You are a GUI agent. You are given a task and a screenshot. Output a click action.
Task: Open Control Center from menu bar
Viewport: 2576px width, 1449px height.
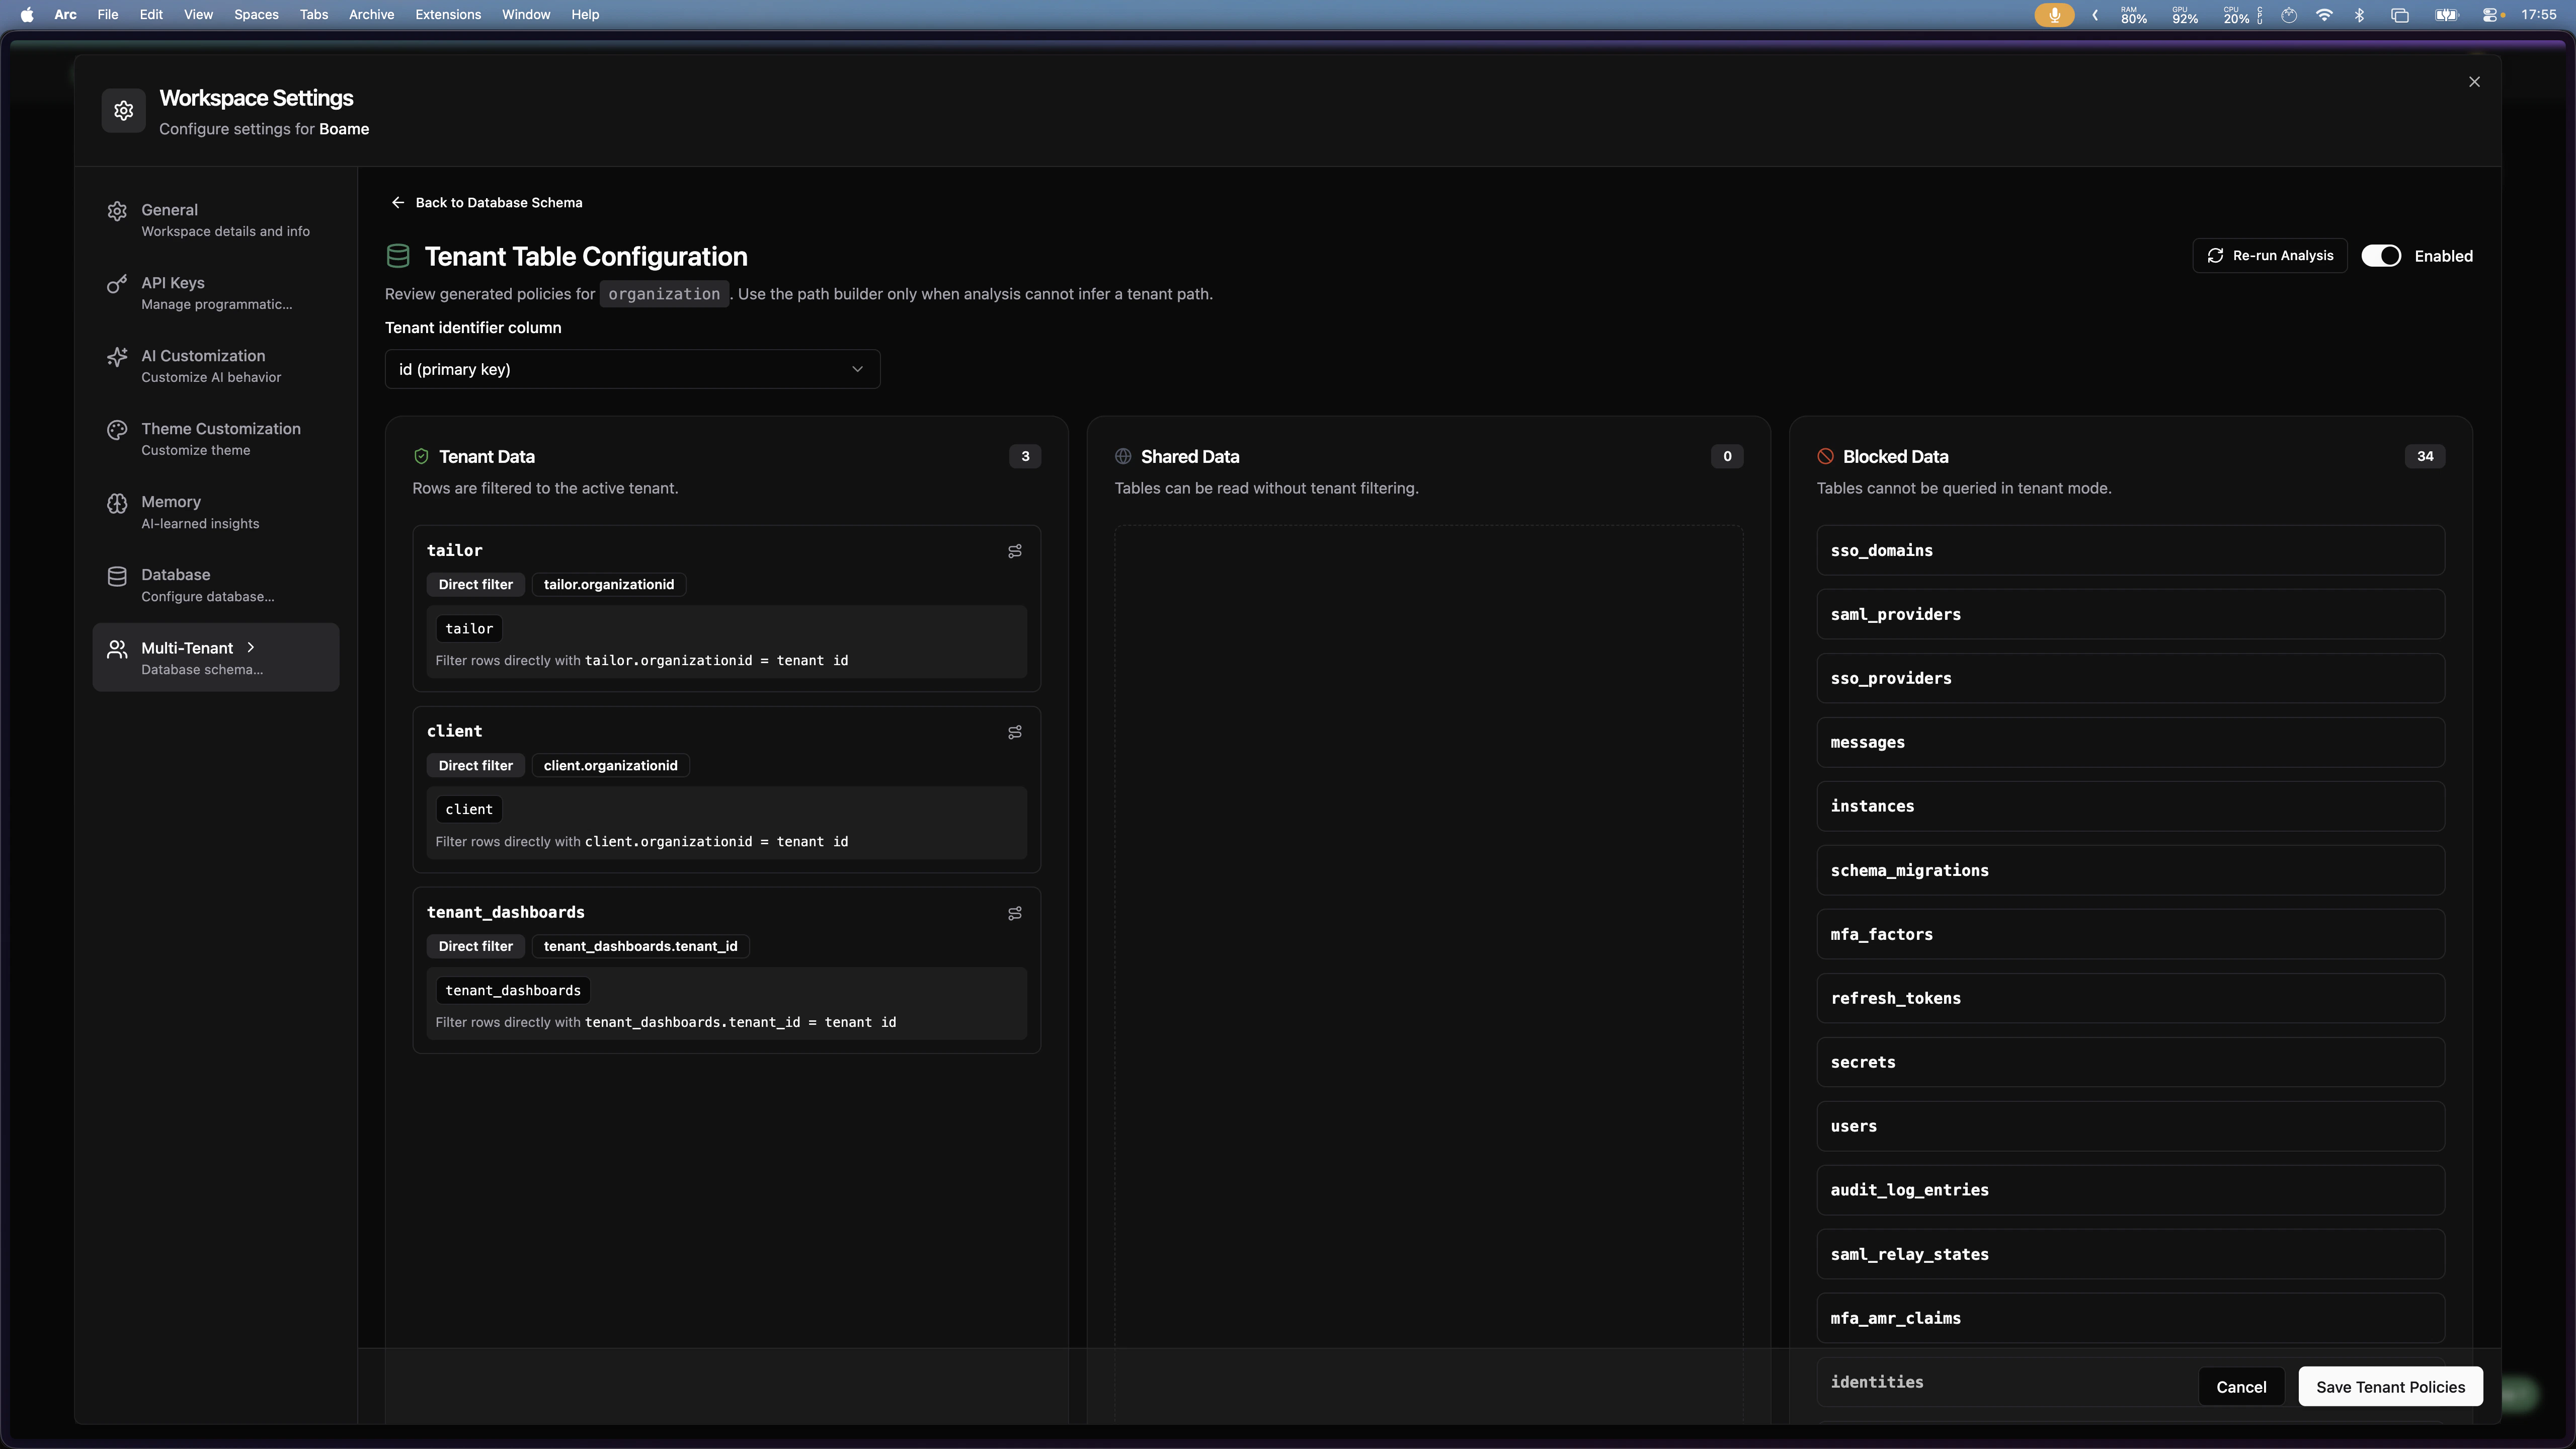coord(2490,15)
